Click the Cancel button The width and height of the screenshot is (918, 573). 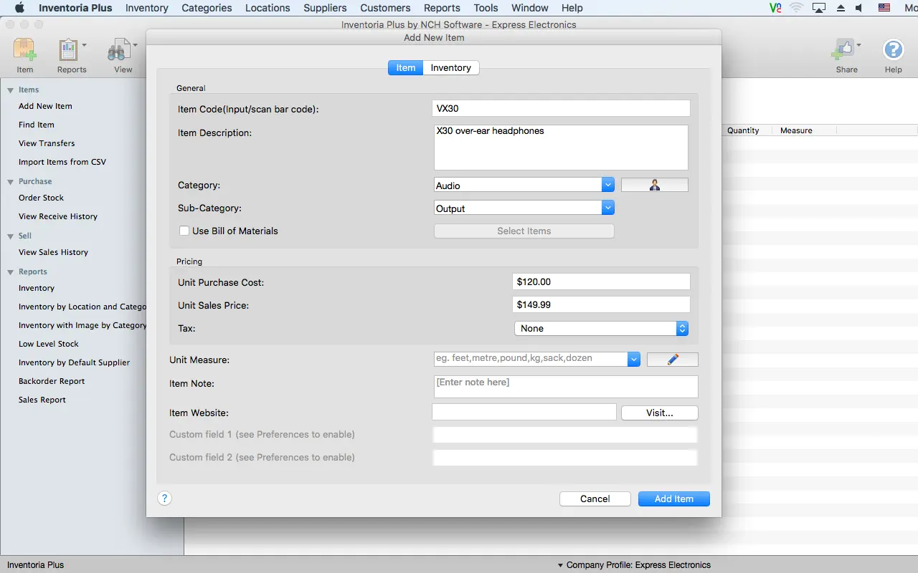tap(595, 499)
